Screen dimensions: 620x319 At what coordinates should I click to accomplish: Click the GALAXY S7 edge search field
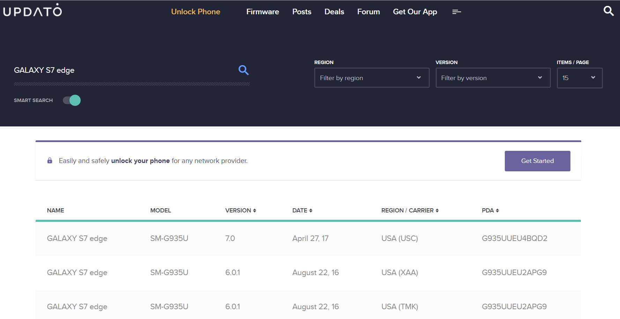tap(122, 70)
